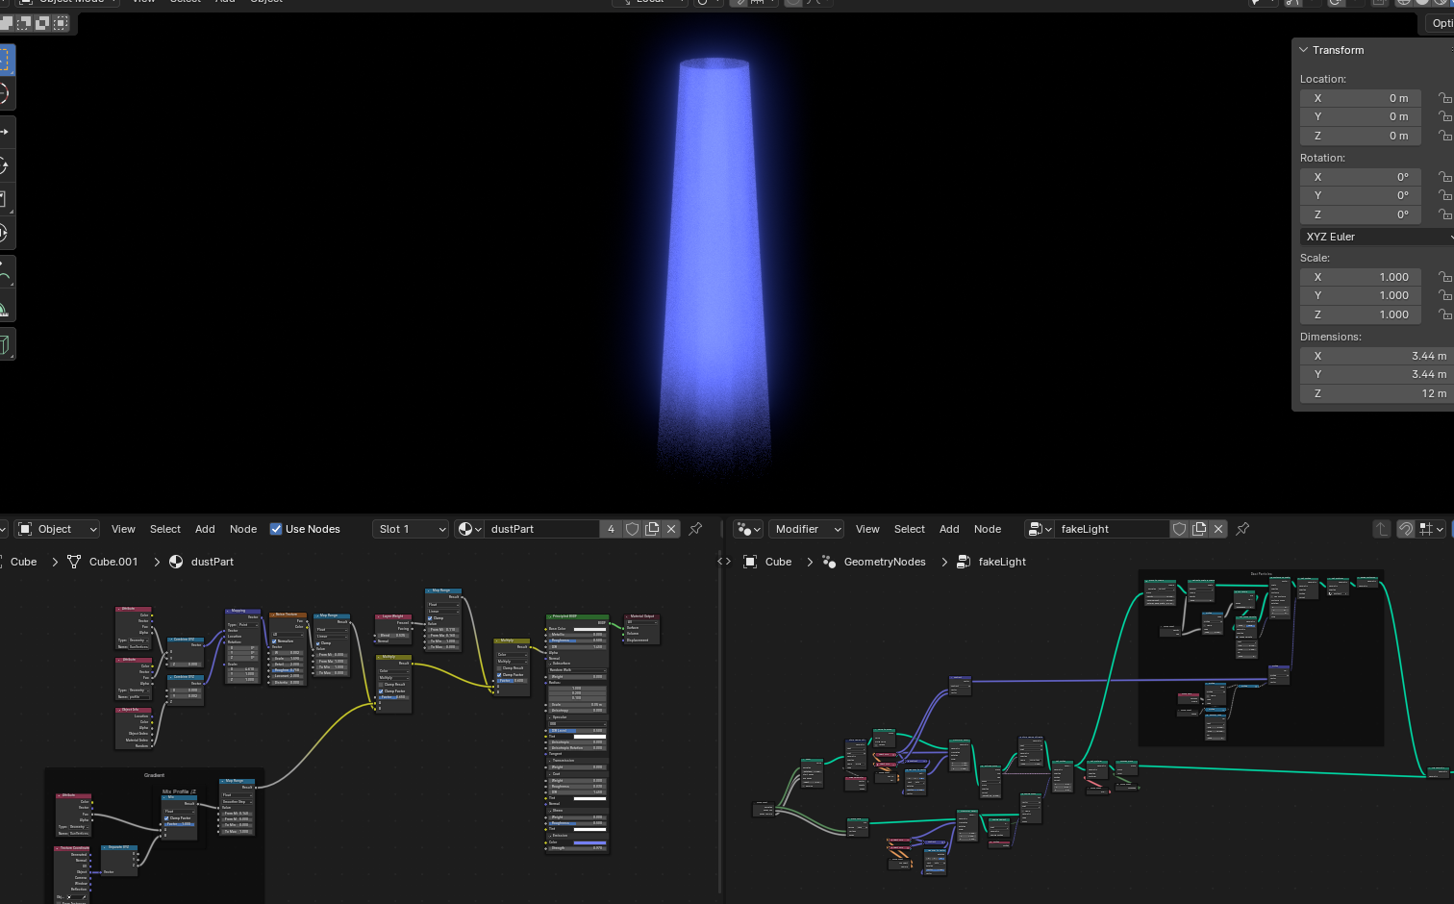Click the Scale X value field
Screen dimensions: 1454x904
coord(1361,277)
